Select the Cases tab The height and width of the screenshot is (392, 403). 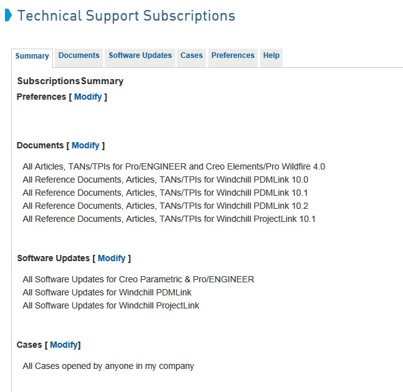click(x=192, y=55)
